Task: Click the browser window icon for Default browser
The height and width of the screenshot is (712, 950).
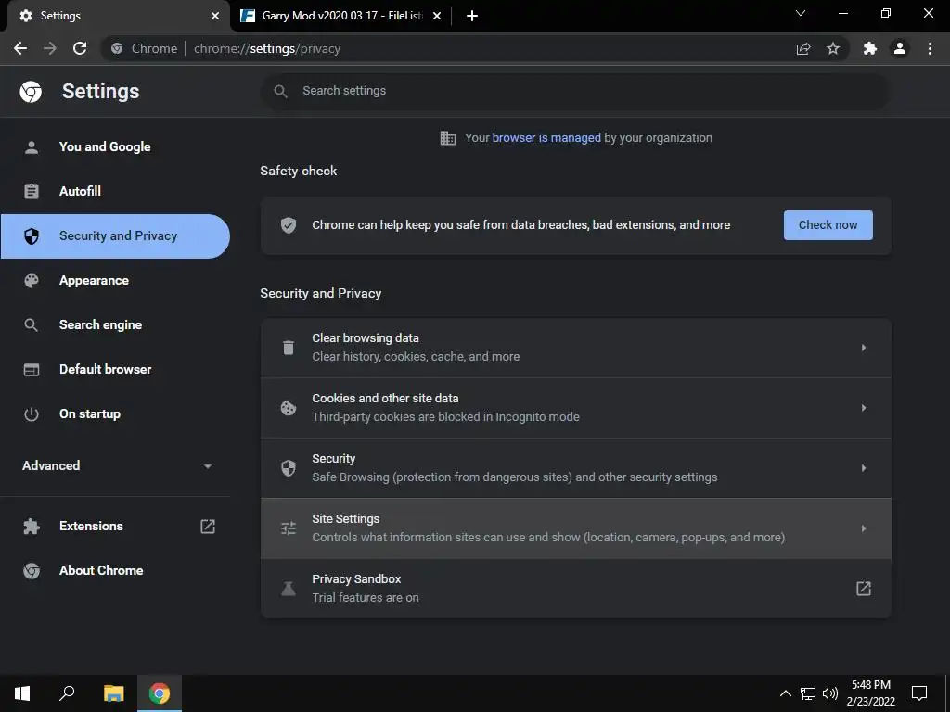Action: 32,369
